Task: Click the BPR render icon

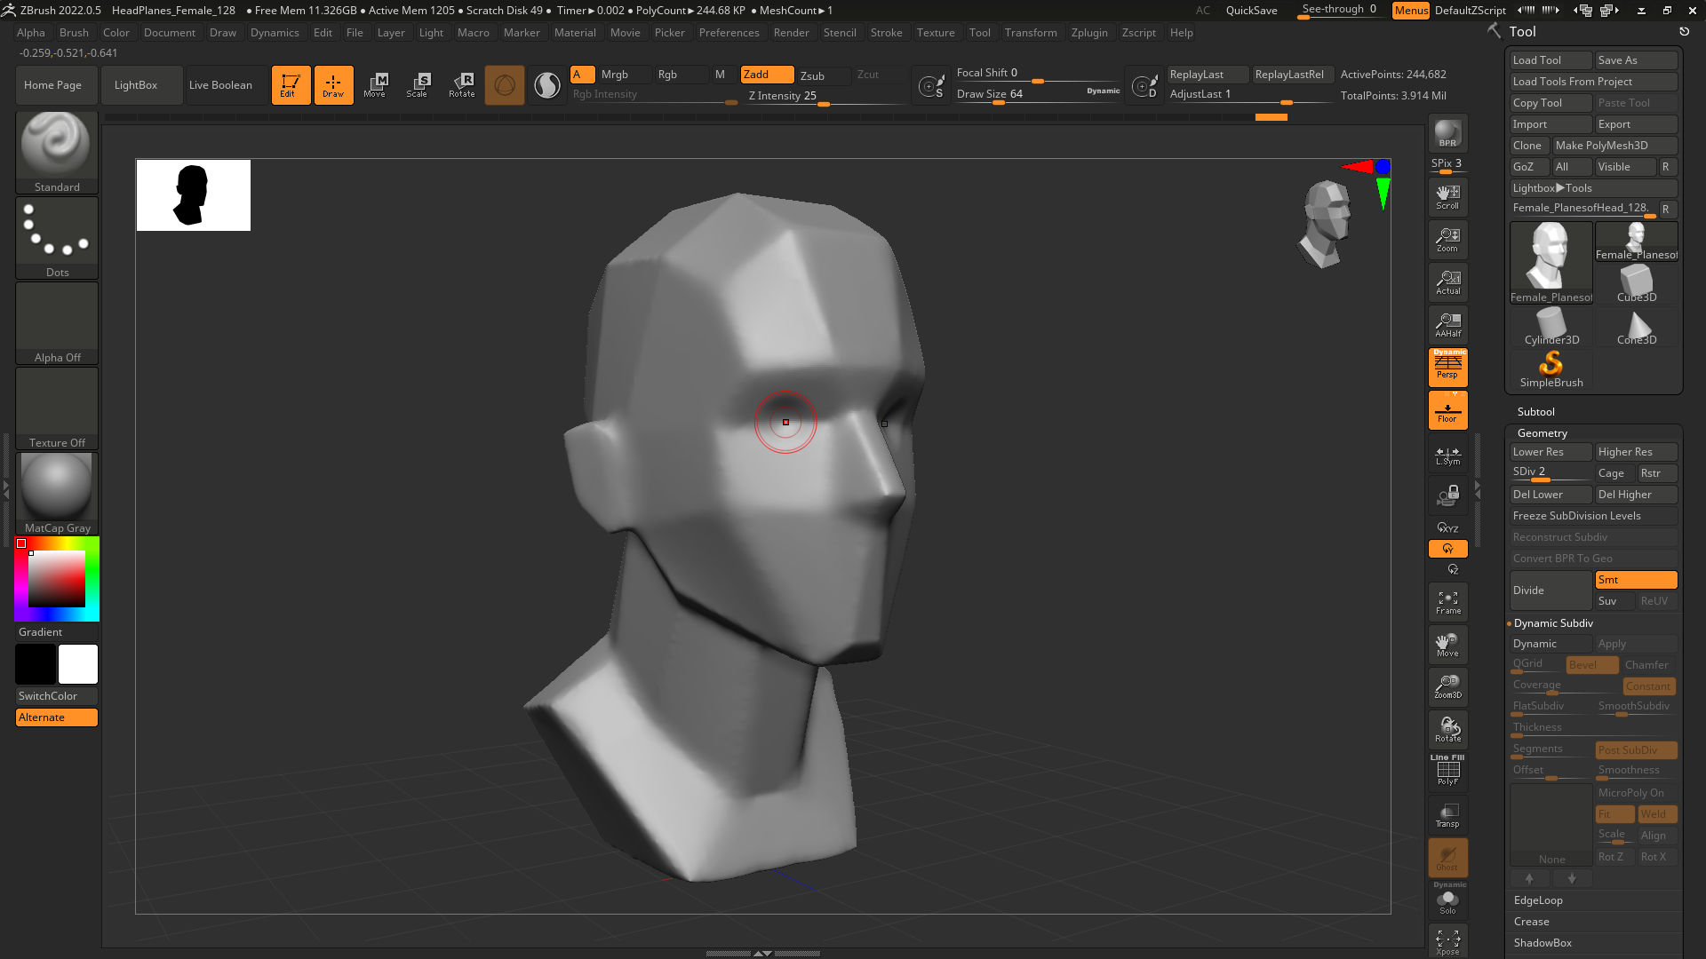Action: tap(1447, 133)
